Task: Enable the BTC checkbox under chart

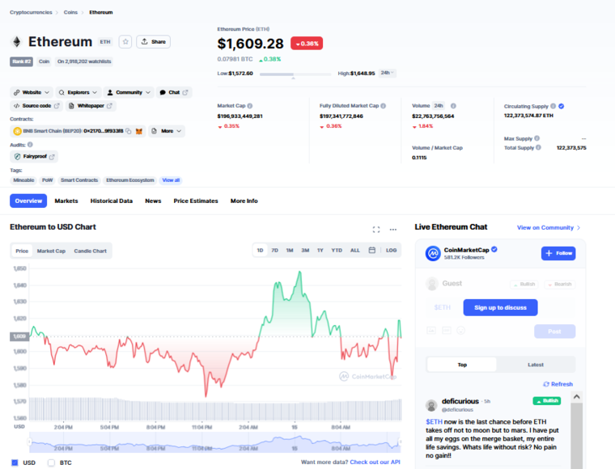Action: pos(51,463)
